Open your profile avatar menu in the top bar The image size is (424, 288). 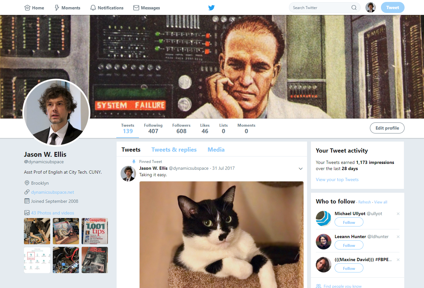pos(370,7)
